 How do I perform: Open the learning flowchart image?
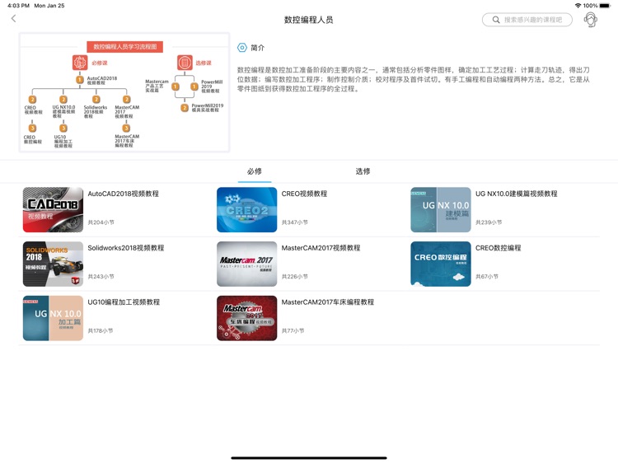click(x=124, y=92)
